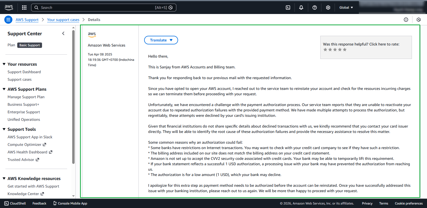Open the Translate dropdown
Image resolution: width=427 pixels, height=208 pixels.
click(x=161, y=40)
